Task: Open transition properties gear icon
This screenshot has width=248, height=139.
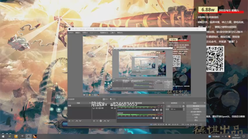Action: coord(183,106)
